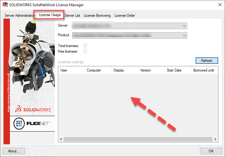Image resolution: width=225 pixels, height=157 pixels.
Task: Sort by the Display column header
Action: 125,70
